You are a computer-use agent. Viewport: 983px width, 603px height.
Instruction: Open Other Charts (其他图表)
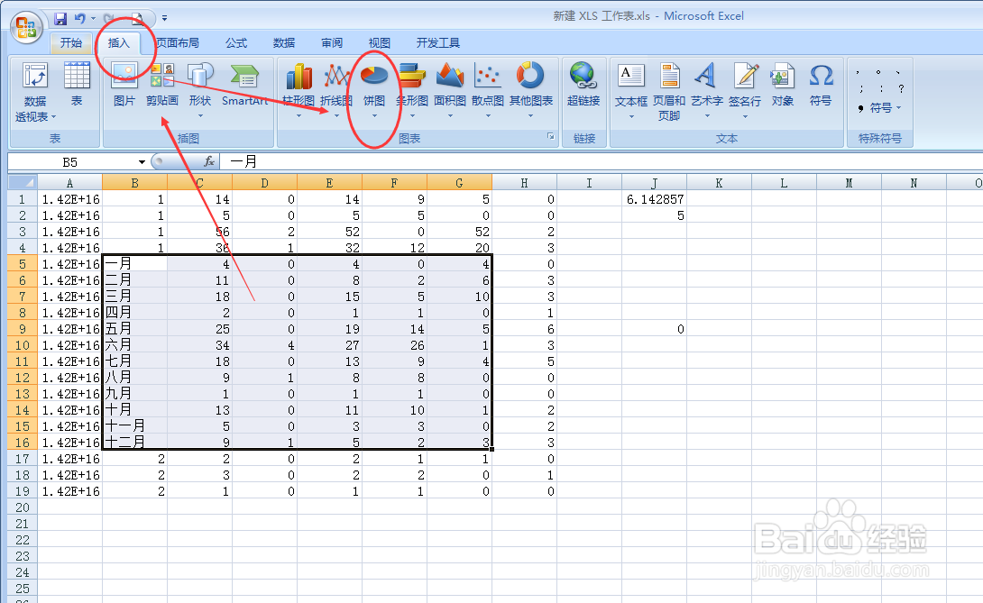(x=531, y=89)
